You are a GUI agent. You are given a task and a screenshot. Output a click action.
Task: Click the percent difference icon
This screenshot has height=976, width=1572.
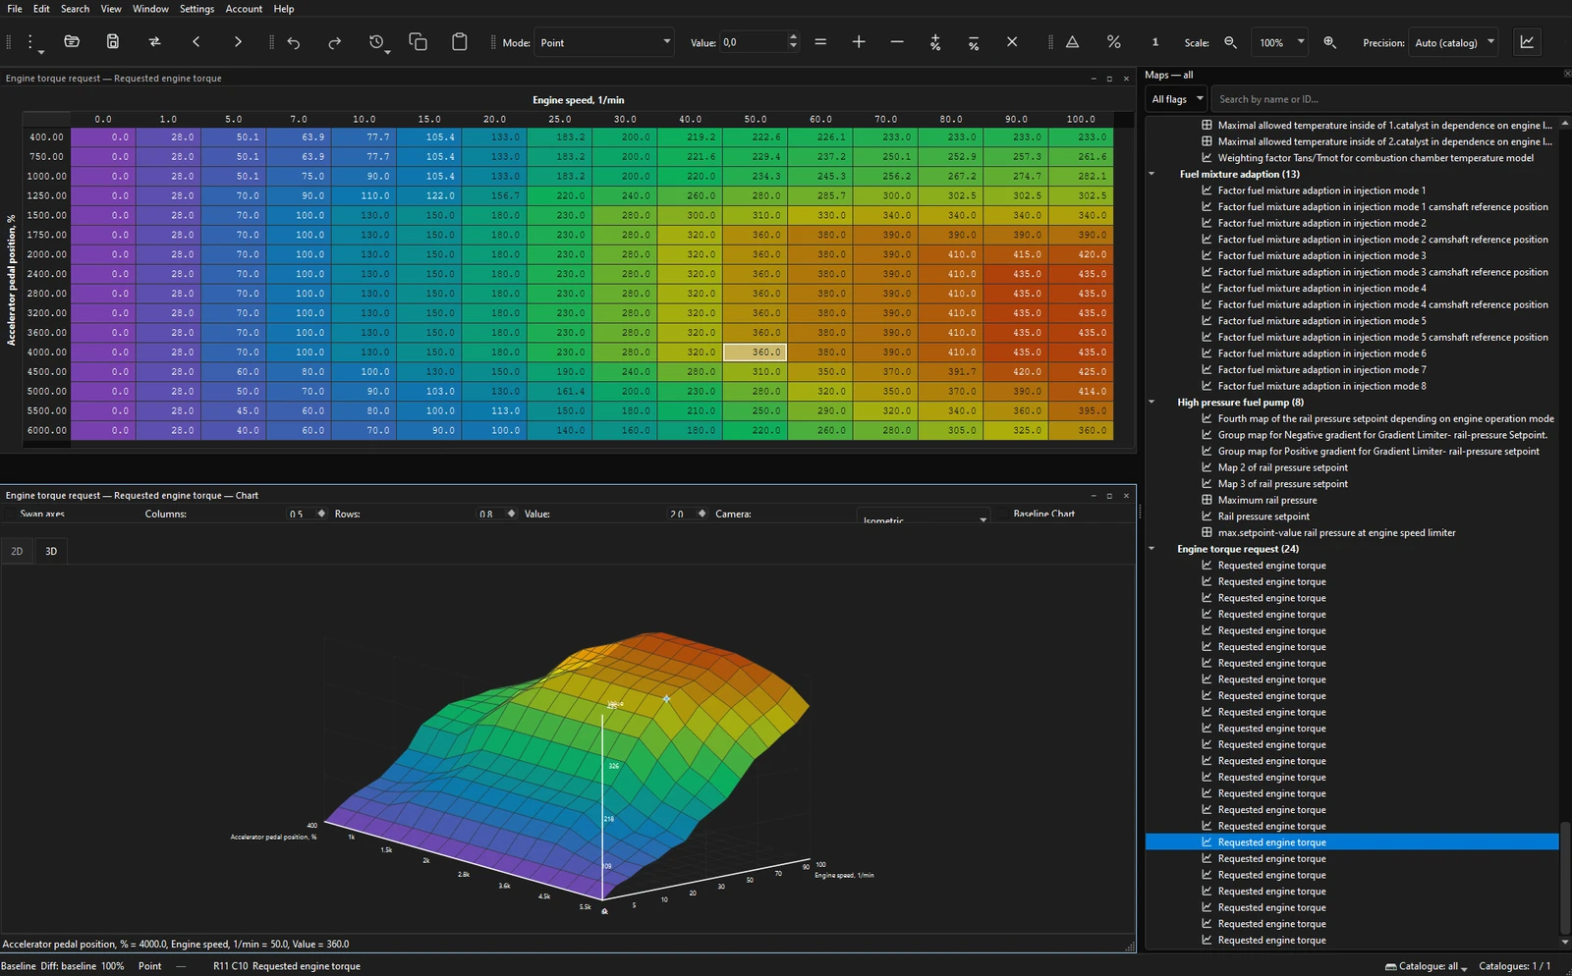(1113, 42)
